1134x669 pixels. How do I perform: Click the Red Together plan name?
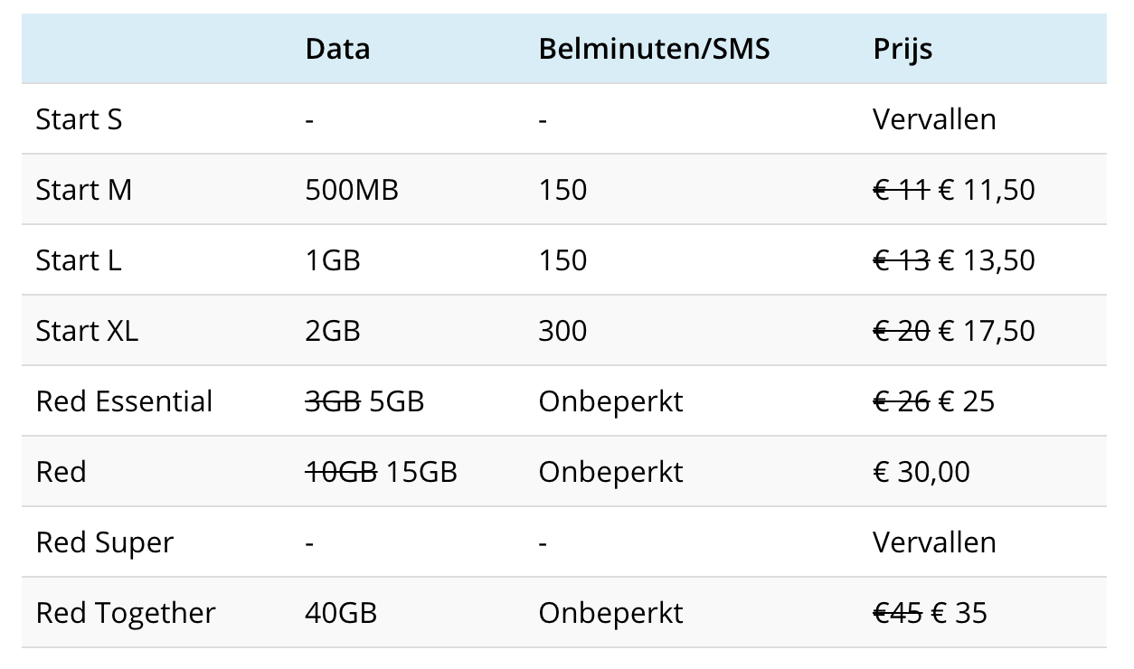click(126, 613)
